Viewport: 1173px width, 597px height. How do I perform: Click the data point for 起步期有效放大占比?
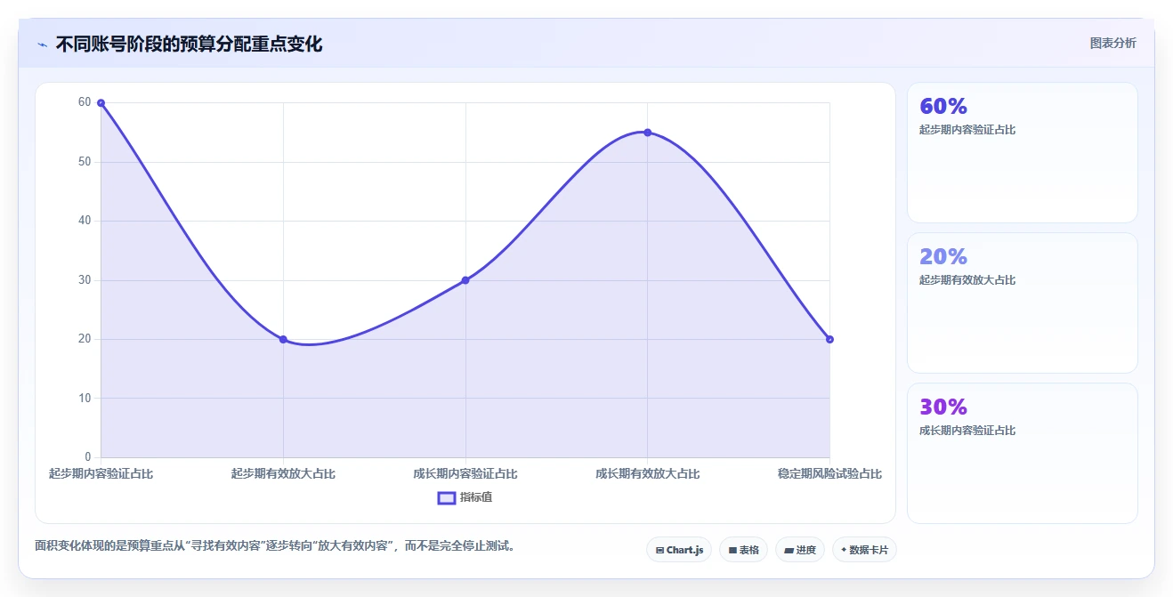(x=283, y=339)
